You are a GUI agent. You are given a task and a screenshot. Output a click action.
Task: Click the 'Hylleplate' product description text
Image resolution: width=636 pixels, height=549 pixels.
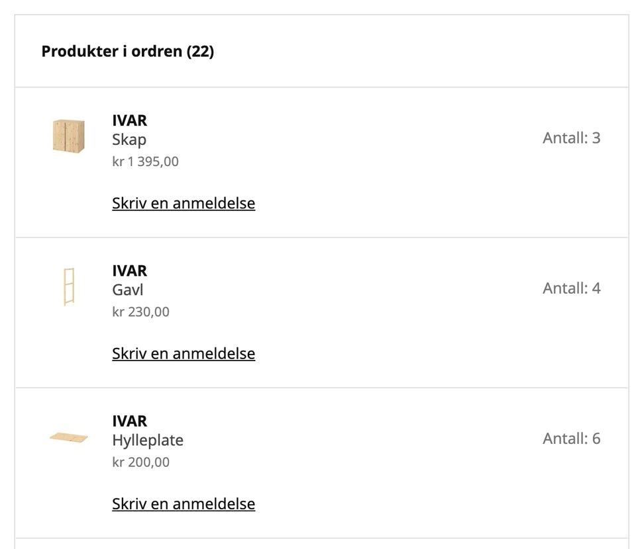[148, 440]
